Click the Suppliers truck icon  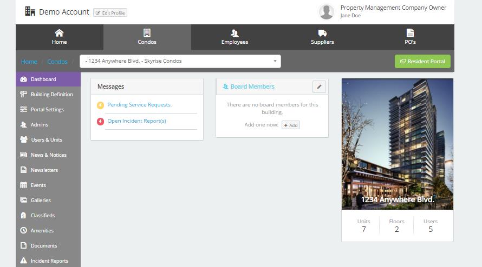pyautogui.click(x=322, y=33)
